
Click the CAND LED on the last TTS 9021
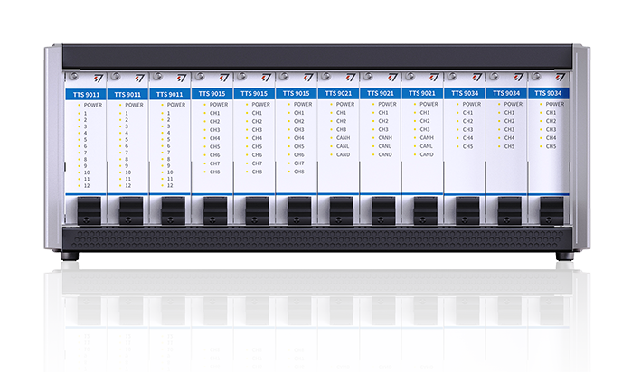pyautogui.click(x=415, y=154)
